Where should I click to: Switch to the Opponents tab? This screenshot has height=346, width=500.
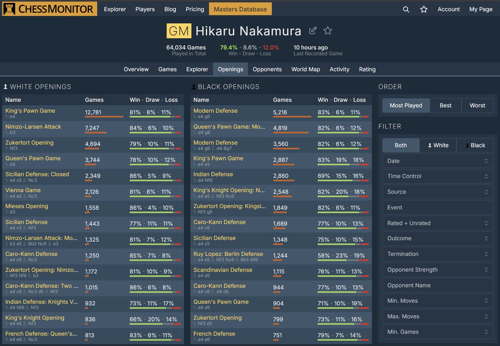tap(267, 69)
